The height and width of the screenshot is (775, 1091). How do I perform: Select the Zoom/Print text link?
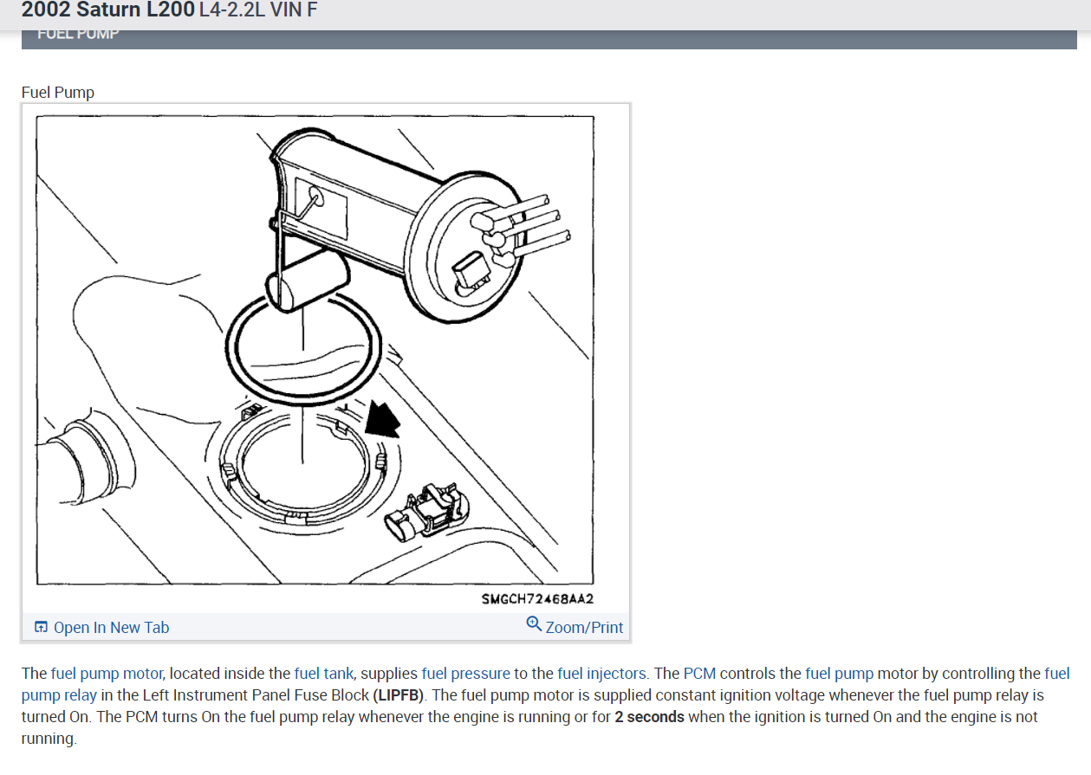click(x=584, y=628)
